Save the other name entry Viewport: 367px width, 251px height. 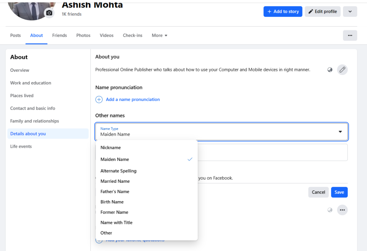(x=339, y=192)
